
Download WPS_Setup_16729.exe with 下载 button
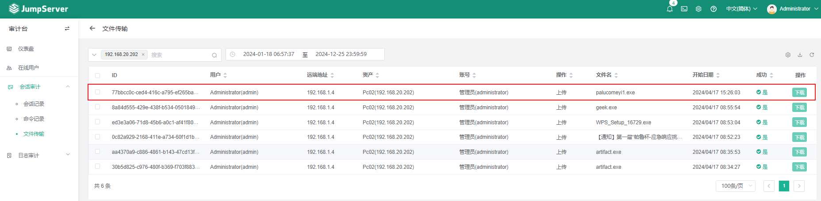[x=799, y=123]
